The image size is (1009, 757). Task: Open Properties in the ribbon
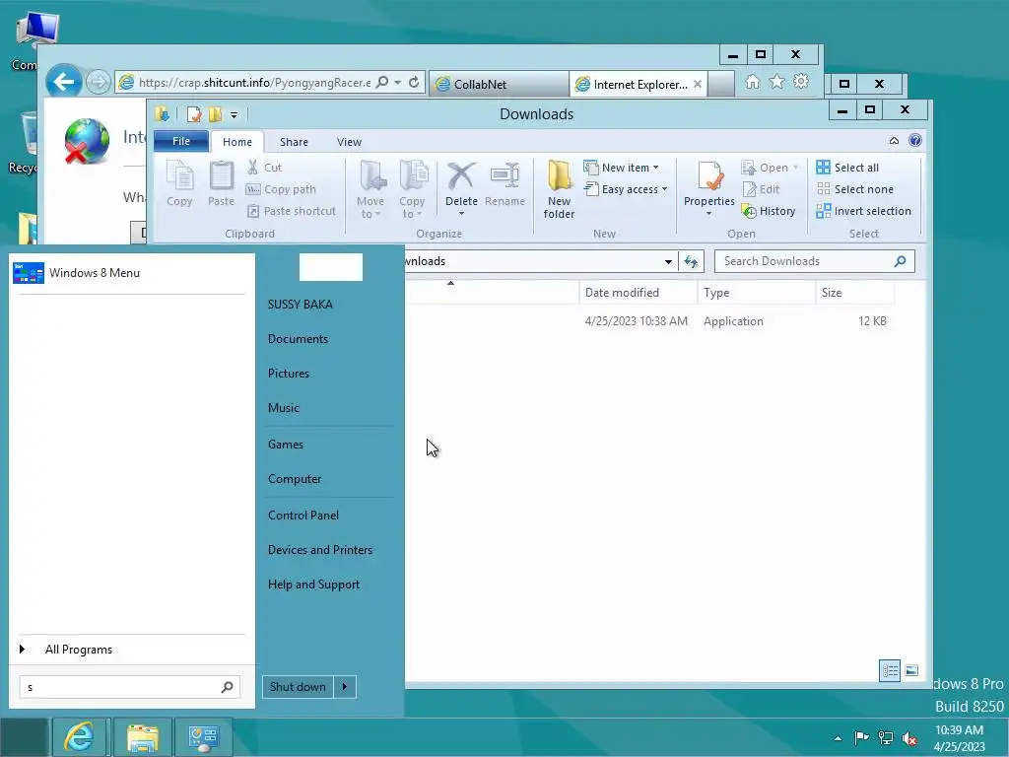pyautogui.click(x=709, y=190)
